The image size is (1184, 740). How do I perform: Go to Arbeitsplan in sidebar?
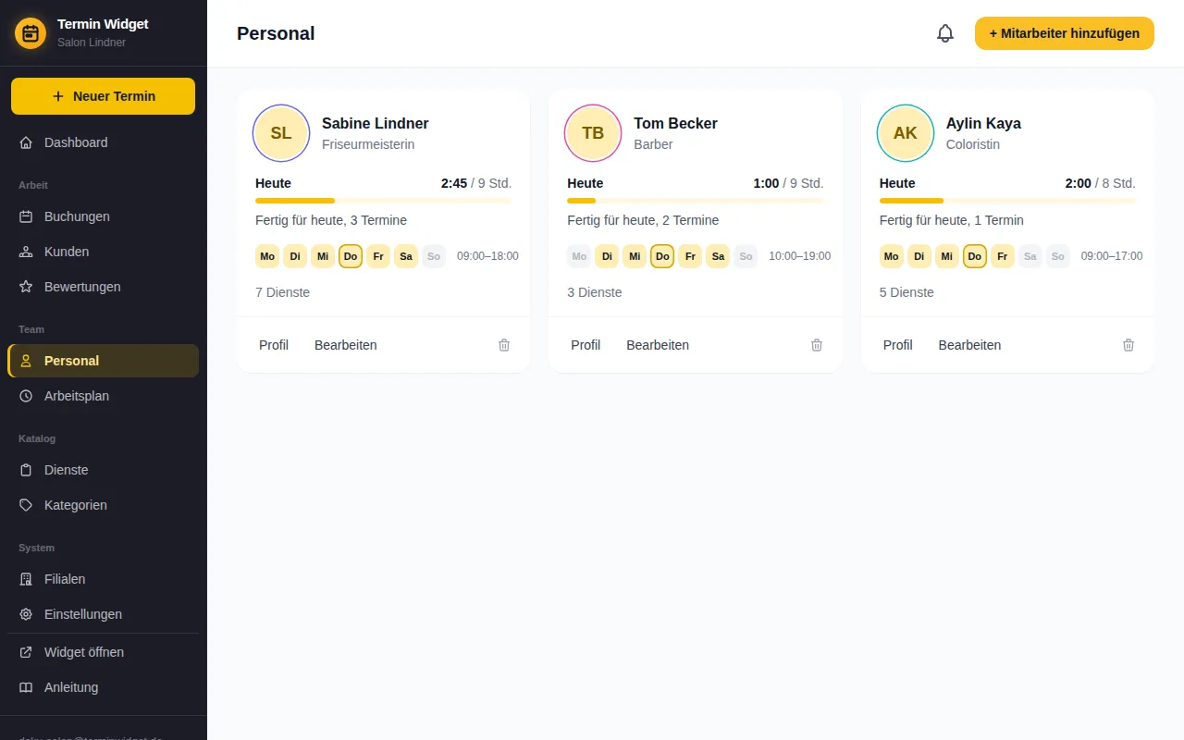(x=103, y=396)
